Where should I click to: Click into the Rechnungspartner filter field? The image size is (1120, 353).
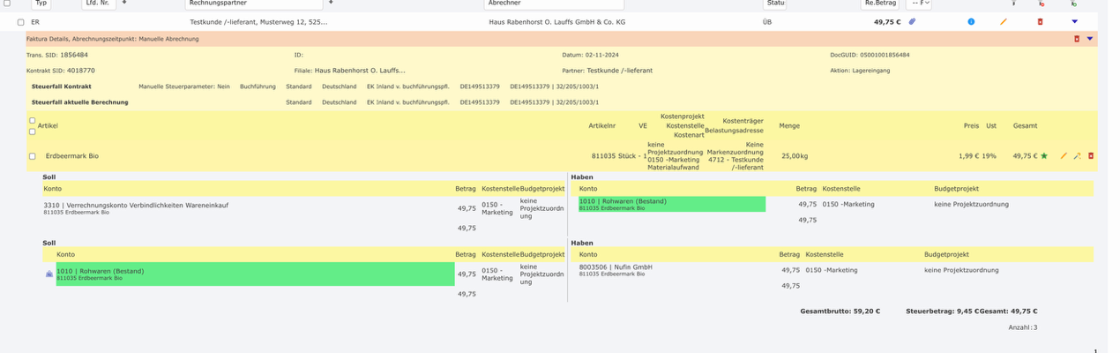tap(250, 4)
